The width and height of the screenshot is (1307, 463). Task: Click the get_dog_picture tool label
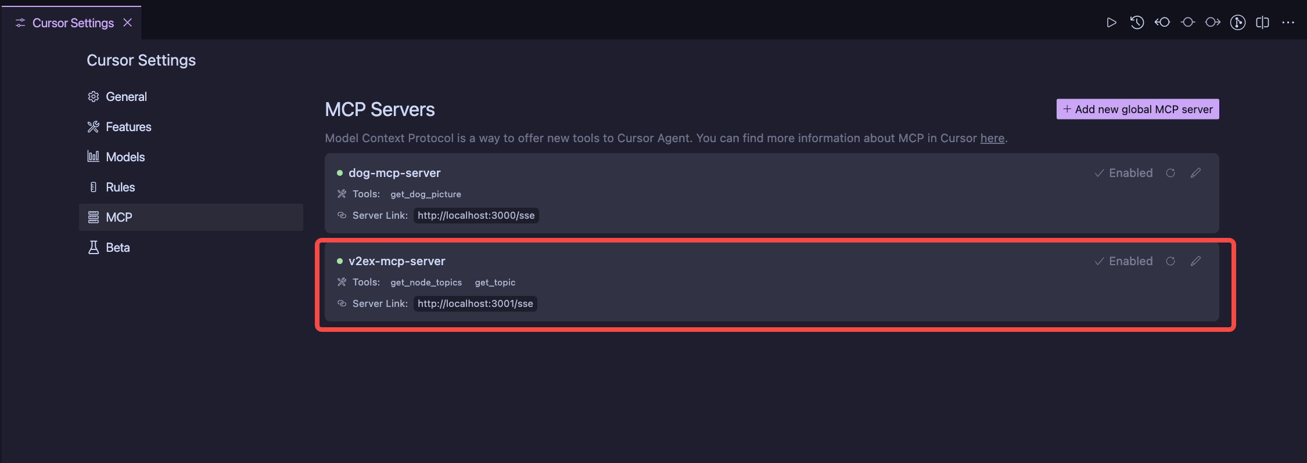426,194
